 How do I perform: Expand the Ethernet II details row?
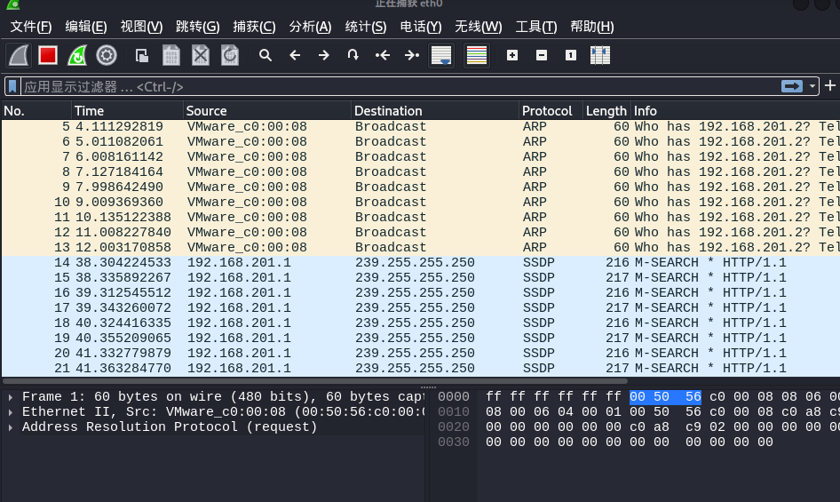[11, 412]
